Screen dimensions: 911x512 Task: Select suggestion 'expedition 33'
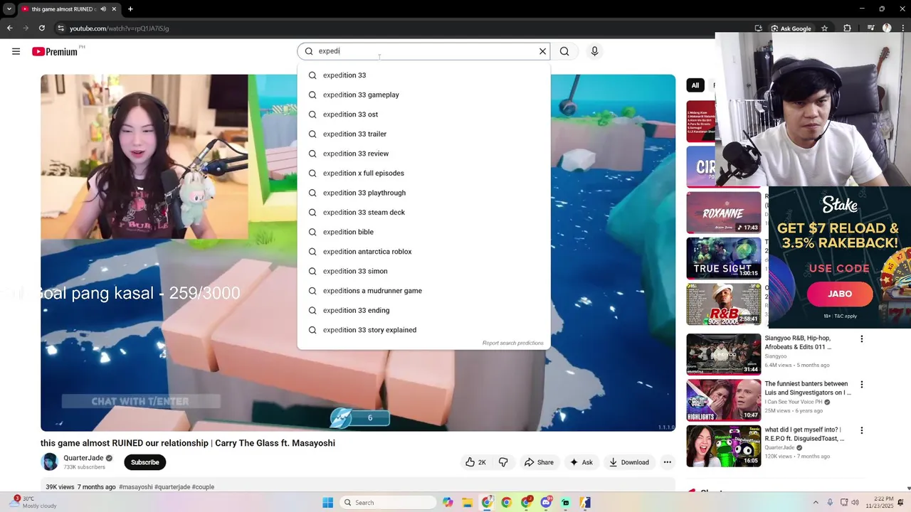tap(423, 75)
